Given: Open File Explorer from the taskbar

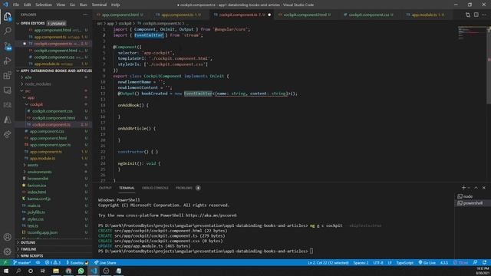Looking at the screenshot, I should (56, 271).
